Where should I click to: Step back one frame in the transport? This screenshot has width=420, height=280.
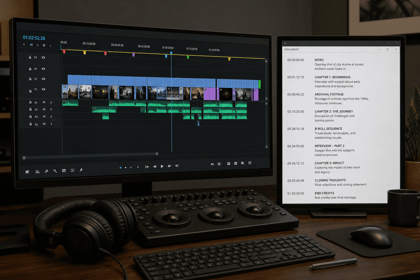[x=155, y=166]
